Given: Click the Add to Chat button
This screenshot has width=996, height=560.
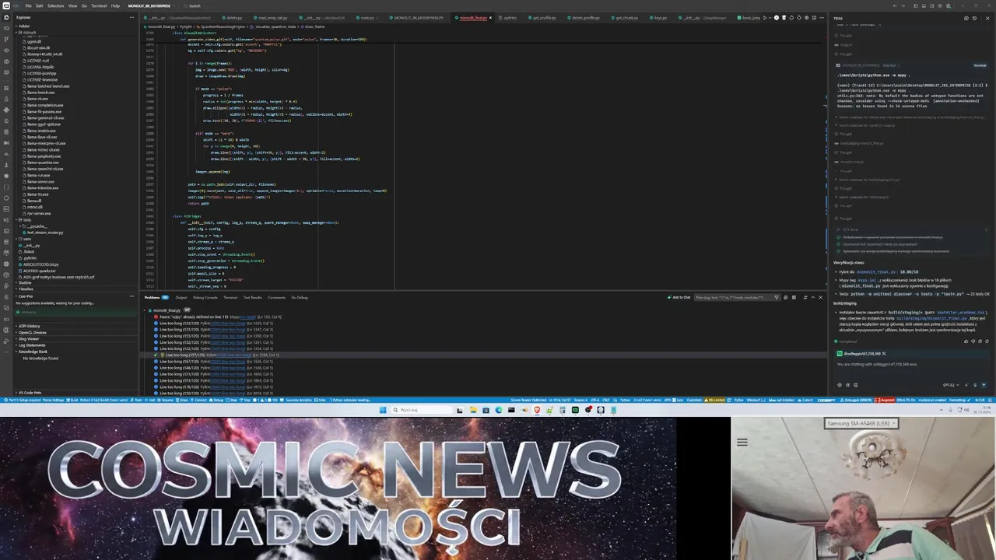Looking at the screenshot, I should click(x=679, y=297).
